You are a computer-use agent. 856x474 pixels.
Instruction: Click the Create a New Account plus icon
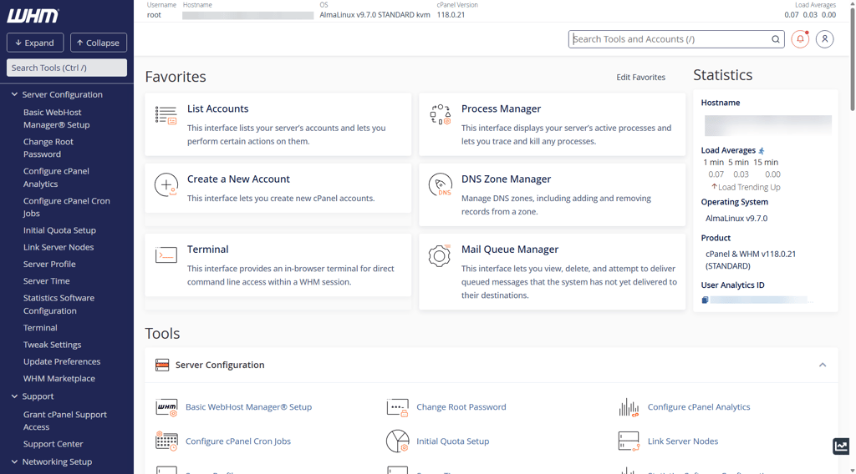(x=166, y=184)
